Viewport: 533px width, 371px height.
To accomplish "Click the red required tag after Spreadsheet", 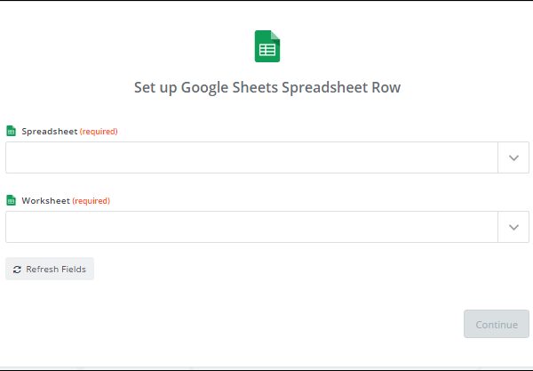I will point(99,131).
